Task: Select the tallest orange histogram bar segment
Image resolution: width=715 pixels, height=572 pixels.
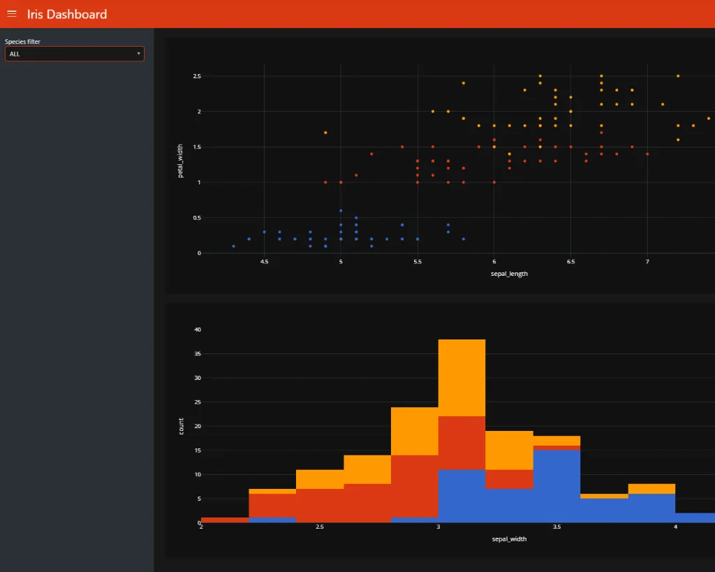Action: (462, 378)
